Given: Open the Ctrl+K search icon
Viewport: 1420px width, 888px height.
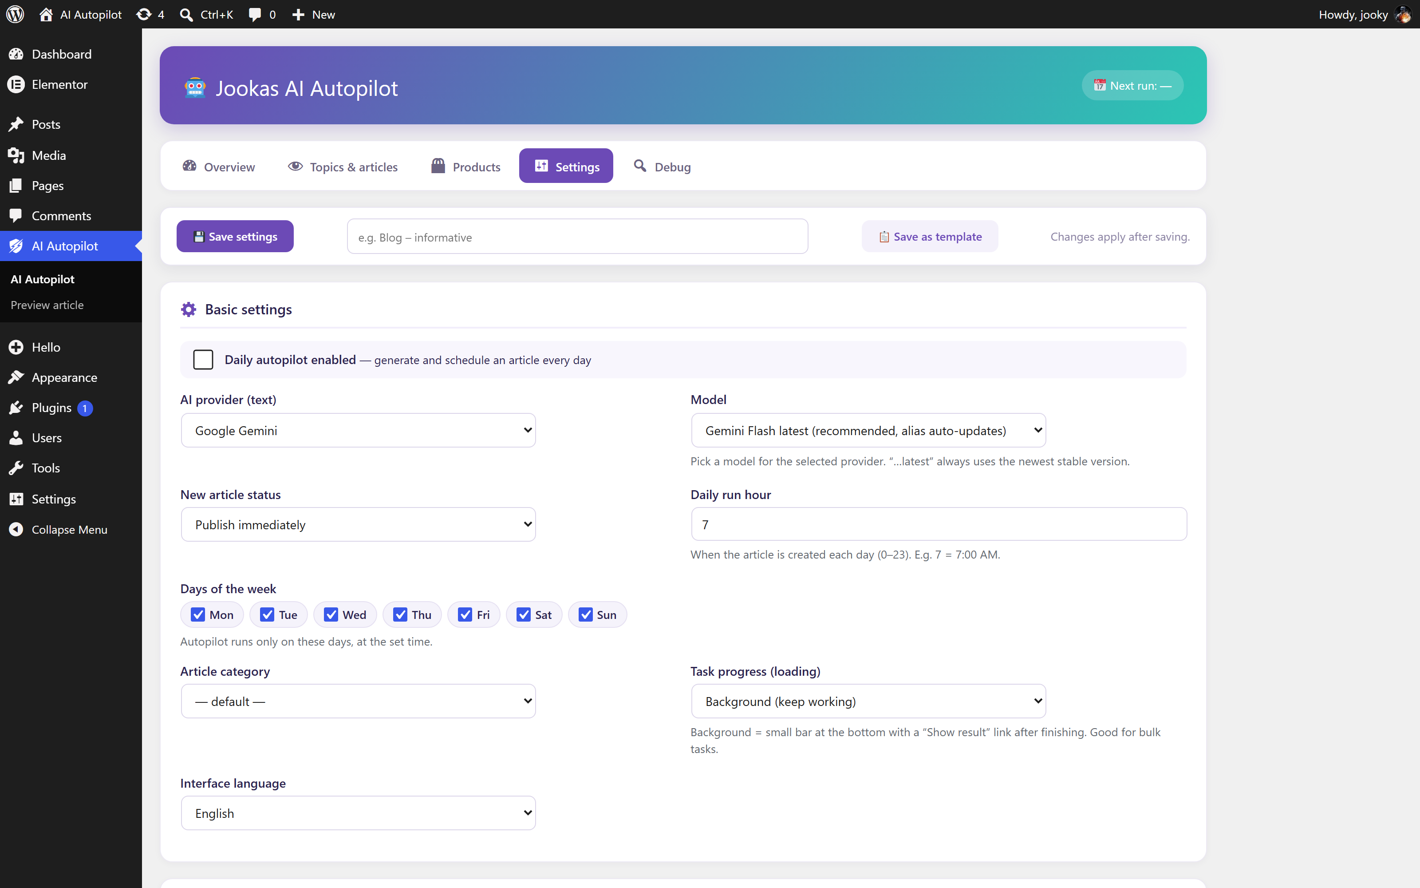Looking at the screenshot, I should pyautogui.click(x=186, y=14).
